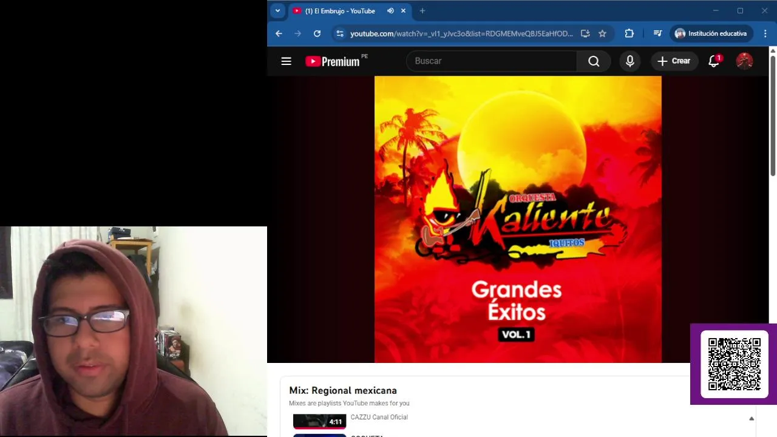Click the page vertical scrollbar
The height and width of the screenshot is (437, 777).
(773, 115)
